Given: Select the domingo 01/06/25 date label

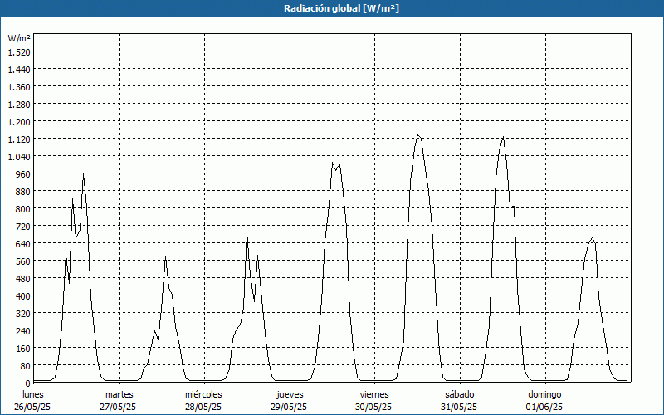Looking at the screenshot, I should point(544,401).
